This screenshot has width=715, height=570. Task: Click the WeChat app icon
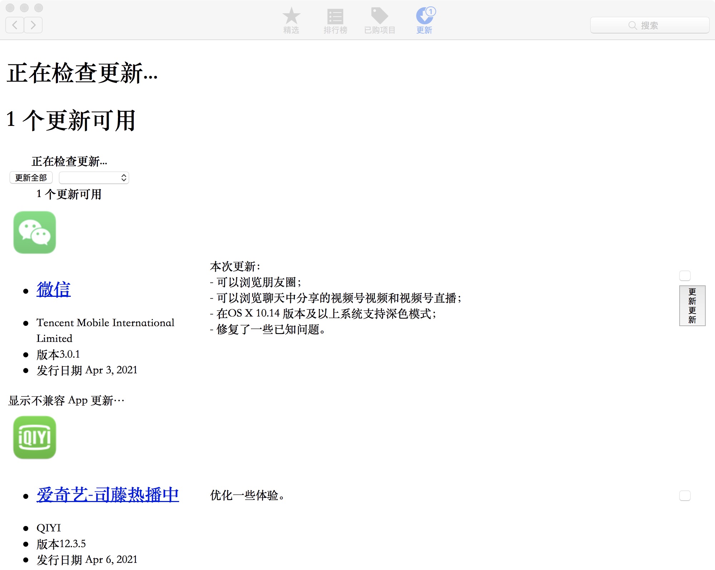coord(35,232)
